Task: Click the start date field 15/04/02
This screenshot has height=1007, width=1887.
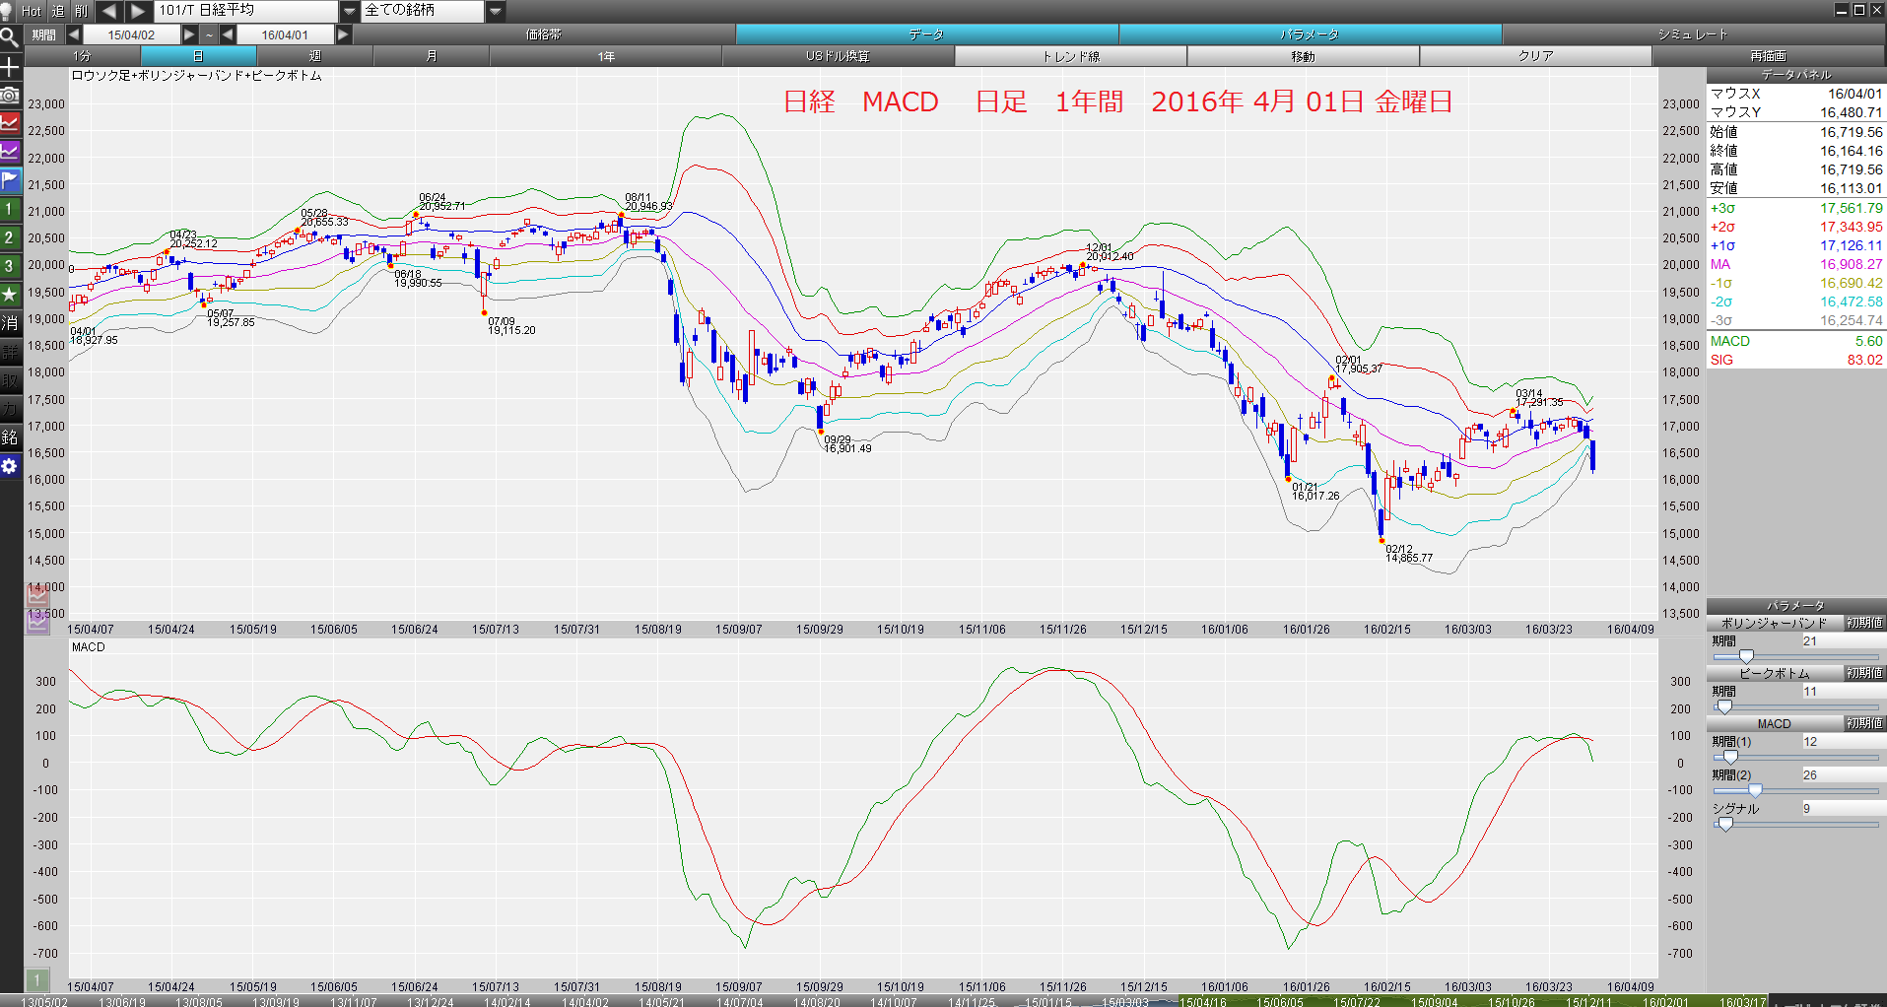Action: pos(132,34)
